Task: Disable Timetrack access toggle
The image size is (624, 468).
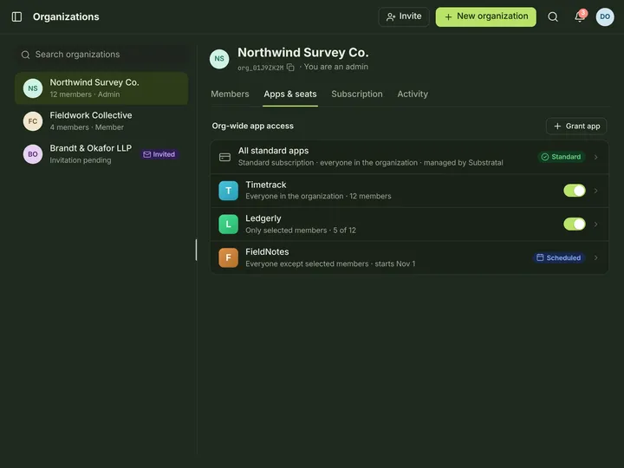Action: click(575, 191)
